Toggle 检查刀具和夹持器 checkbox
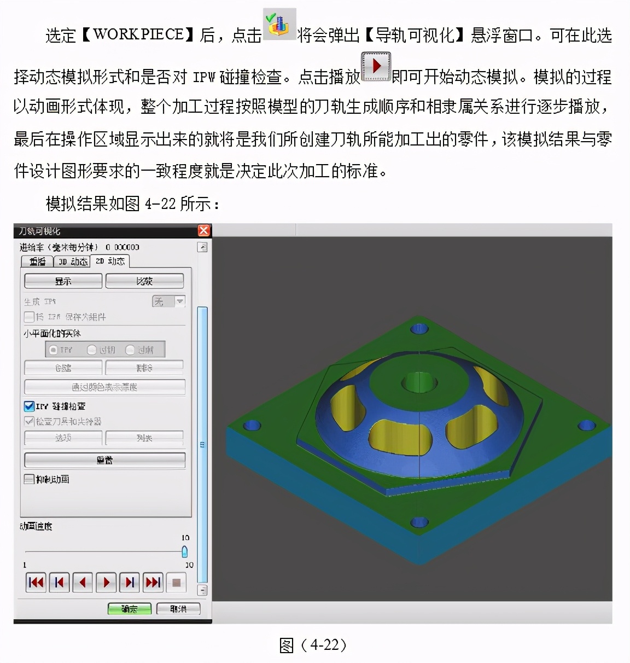This screenshot has height=663, width=630. pos(30,421)
